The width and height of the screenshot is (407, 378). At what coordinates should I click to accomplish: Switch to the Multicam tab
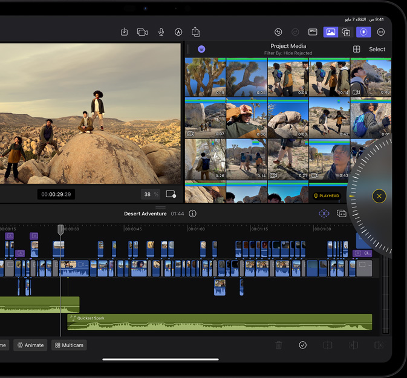point(69,345)
